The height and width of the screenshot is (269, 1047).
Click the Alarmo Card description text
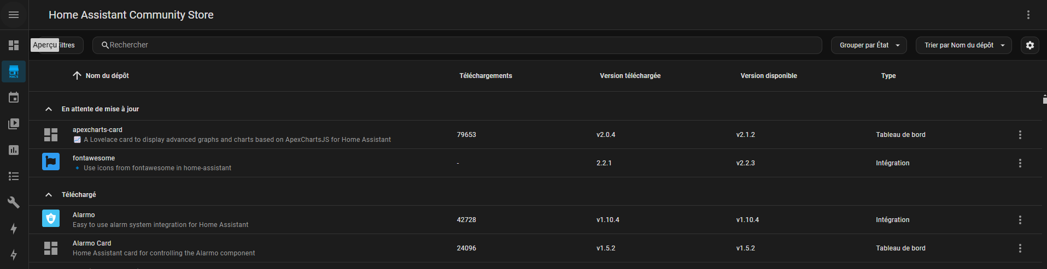click(x=164, y=253)
